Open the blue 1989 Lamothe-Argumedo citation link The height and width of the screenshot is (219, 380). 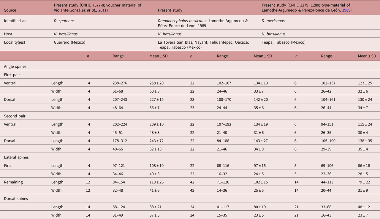point(346,10)
